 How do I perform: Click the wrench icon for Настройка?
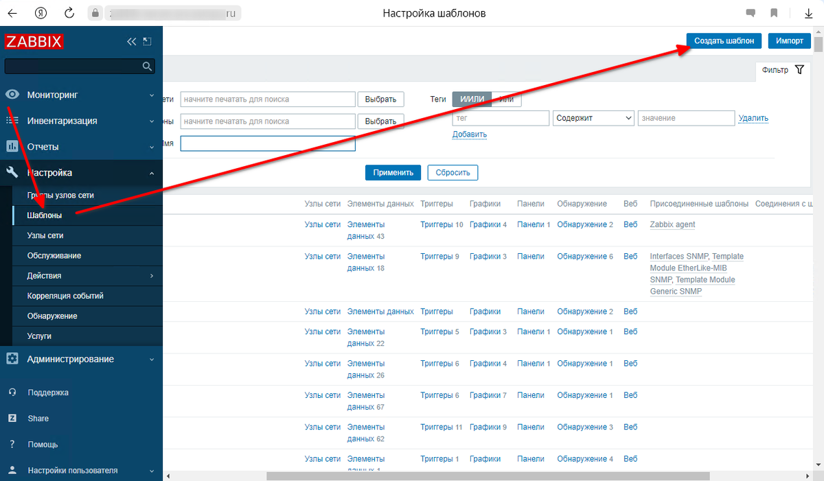coord(12,173)
